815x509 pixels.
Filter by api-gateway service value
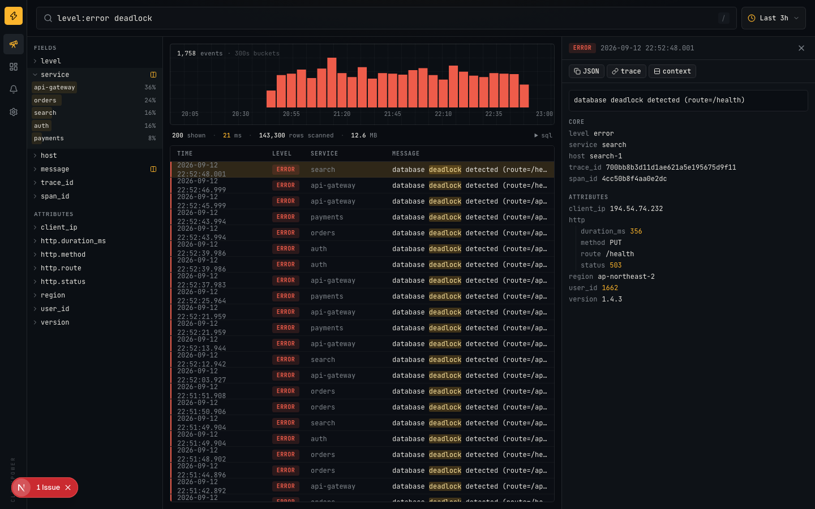click(95, 88)
